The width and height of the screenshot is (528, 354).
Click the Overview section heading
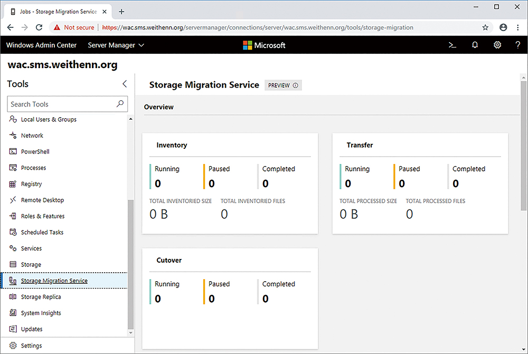coord(158,107)
